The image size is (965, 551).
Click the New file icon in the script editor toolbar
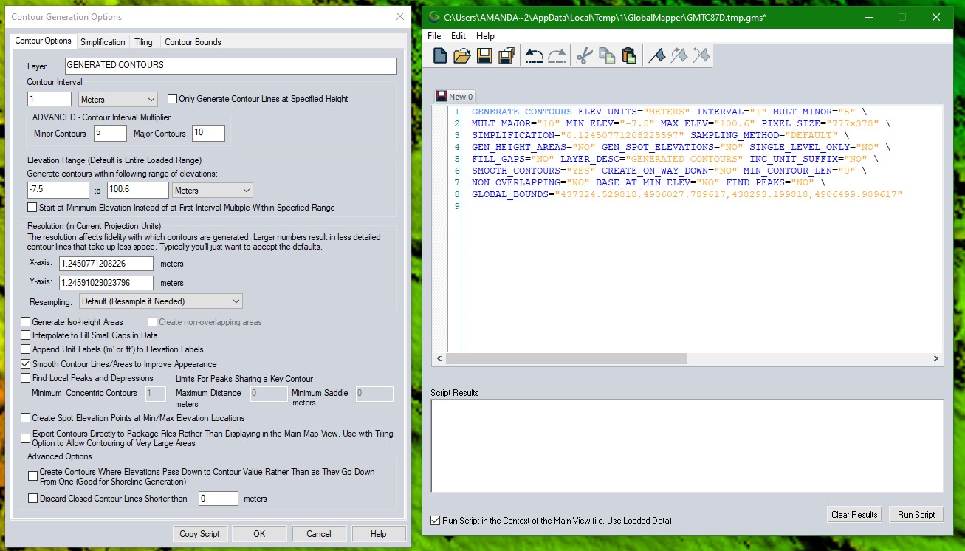coord(440,55)
